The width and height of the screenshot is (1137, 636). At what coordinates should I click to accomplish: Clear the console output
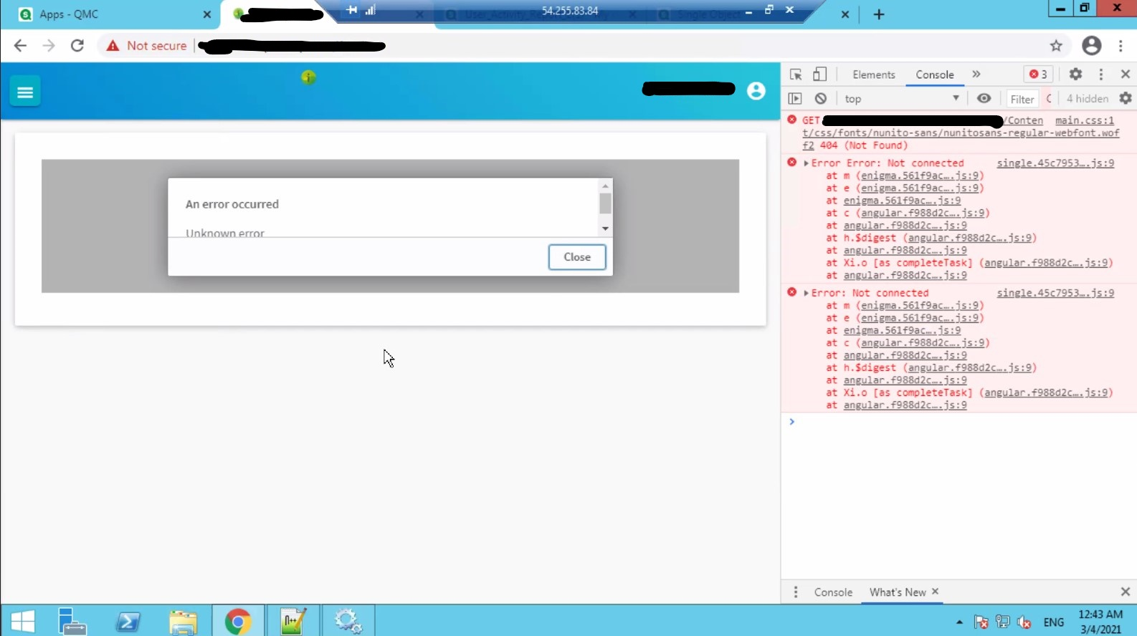click(821, 99)
